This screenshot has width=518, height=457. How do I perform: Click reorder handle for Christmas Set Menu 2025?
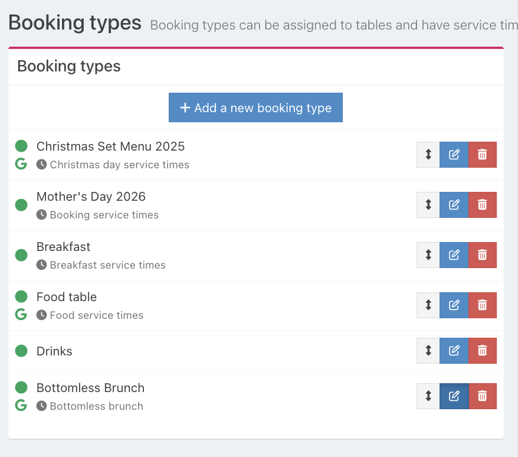(428, 155)
